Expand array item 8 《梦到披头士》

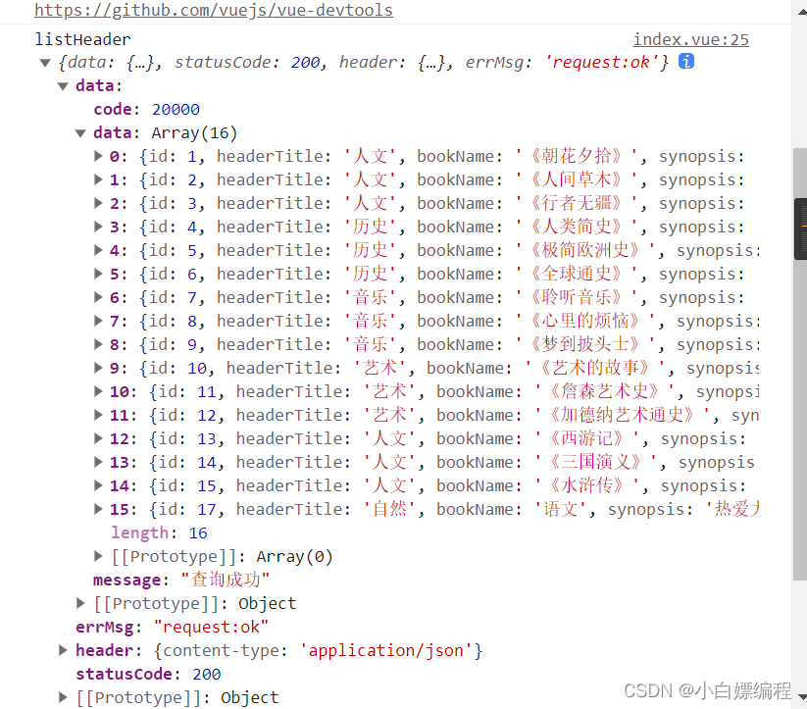click(x=98, y=344)
